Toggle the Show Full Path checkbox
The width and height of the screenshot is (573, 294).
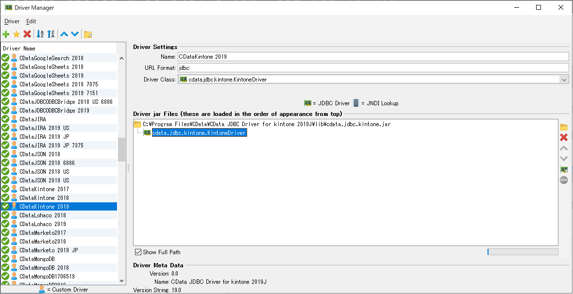click(138, 252)
